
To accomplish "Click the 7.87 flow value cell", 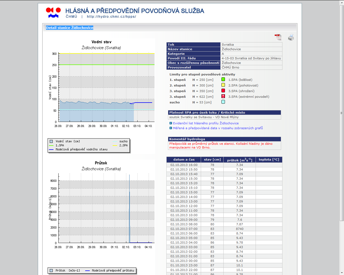I will pos(239,224).
